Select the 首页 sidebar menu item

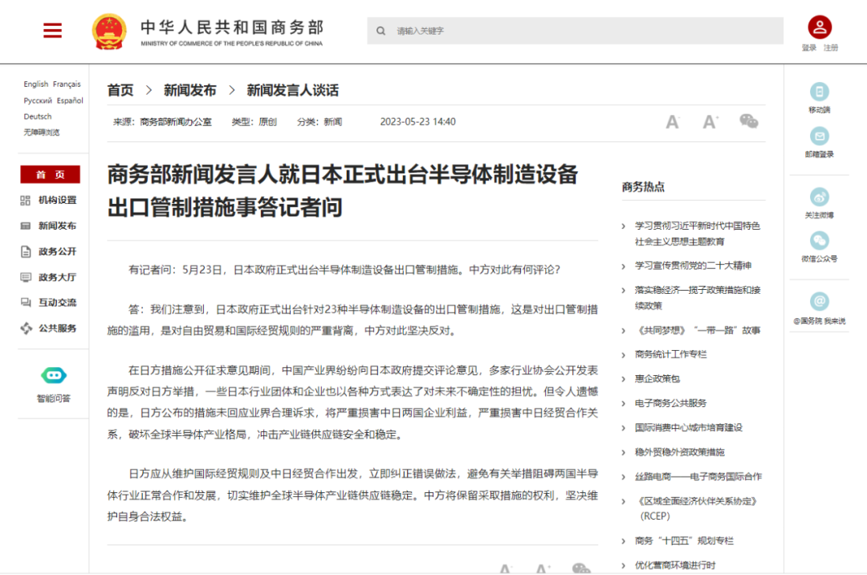pyautogui.click(x=50, y=174)
